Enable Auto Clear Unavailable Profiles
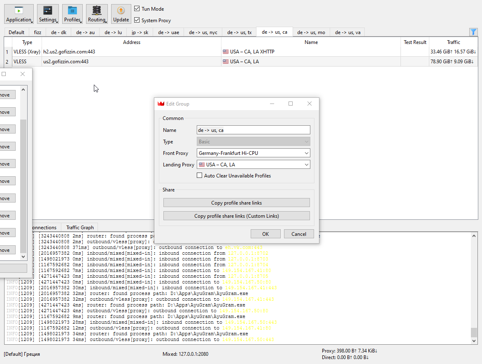The height and width of the screenshot is (364, 482). click(200, 175)
